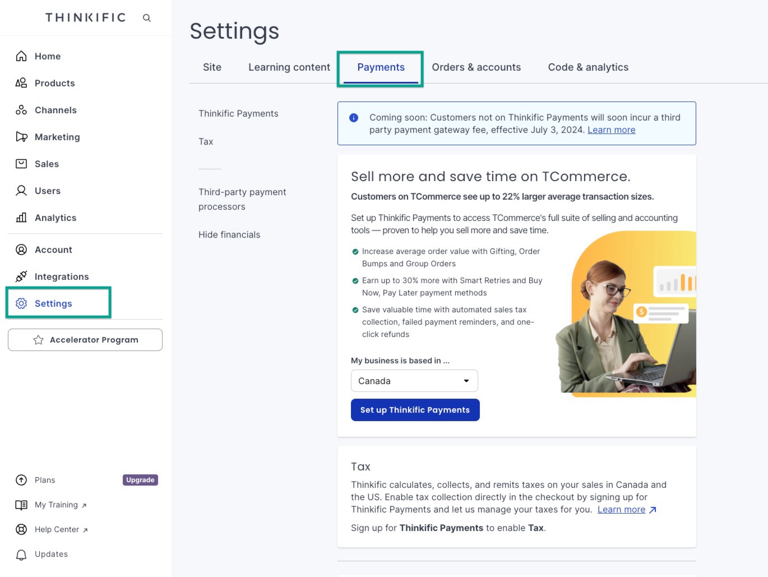Click the Users person icon
The image size is (768, 577).
click(x=21, y=191)
